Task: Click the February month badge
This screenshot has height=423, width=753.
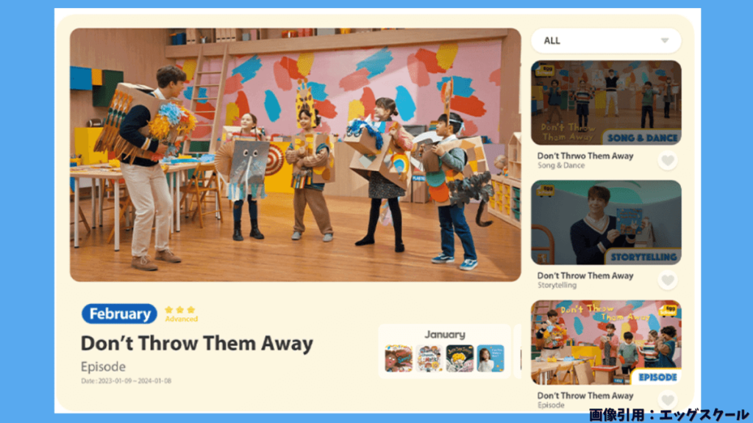Action: pos(120,314)
